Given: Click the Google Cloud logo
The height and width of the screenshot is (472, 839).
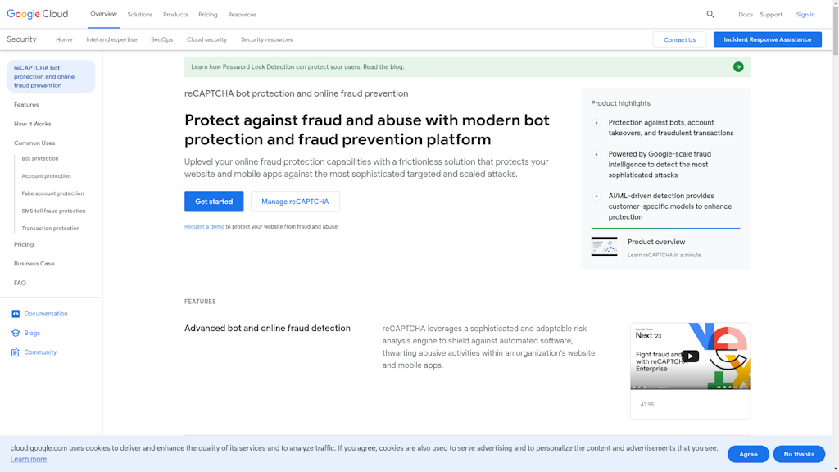Looking at the screenshot, I should (x=38, y=14).
